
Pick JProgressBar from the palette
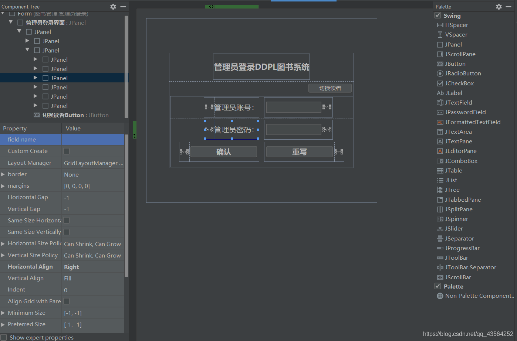458,248
